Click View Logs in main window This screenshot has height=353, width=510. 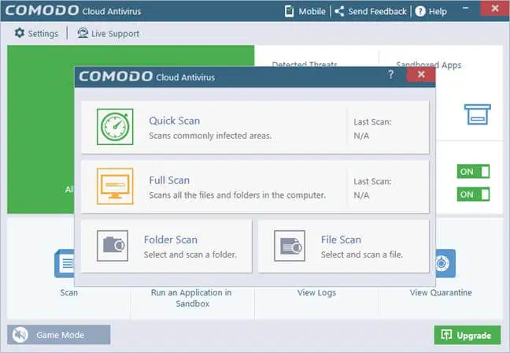pos(316,293)
